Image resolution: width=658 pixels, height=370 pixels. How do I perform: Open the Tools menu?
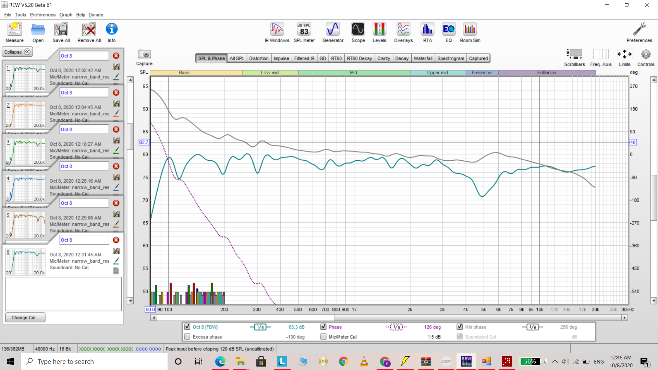point(20,15)
